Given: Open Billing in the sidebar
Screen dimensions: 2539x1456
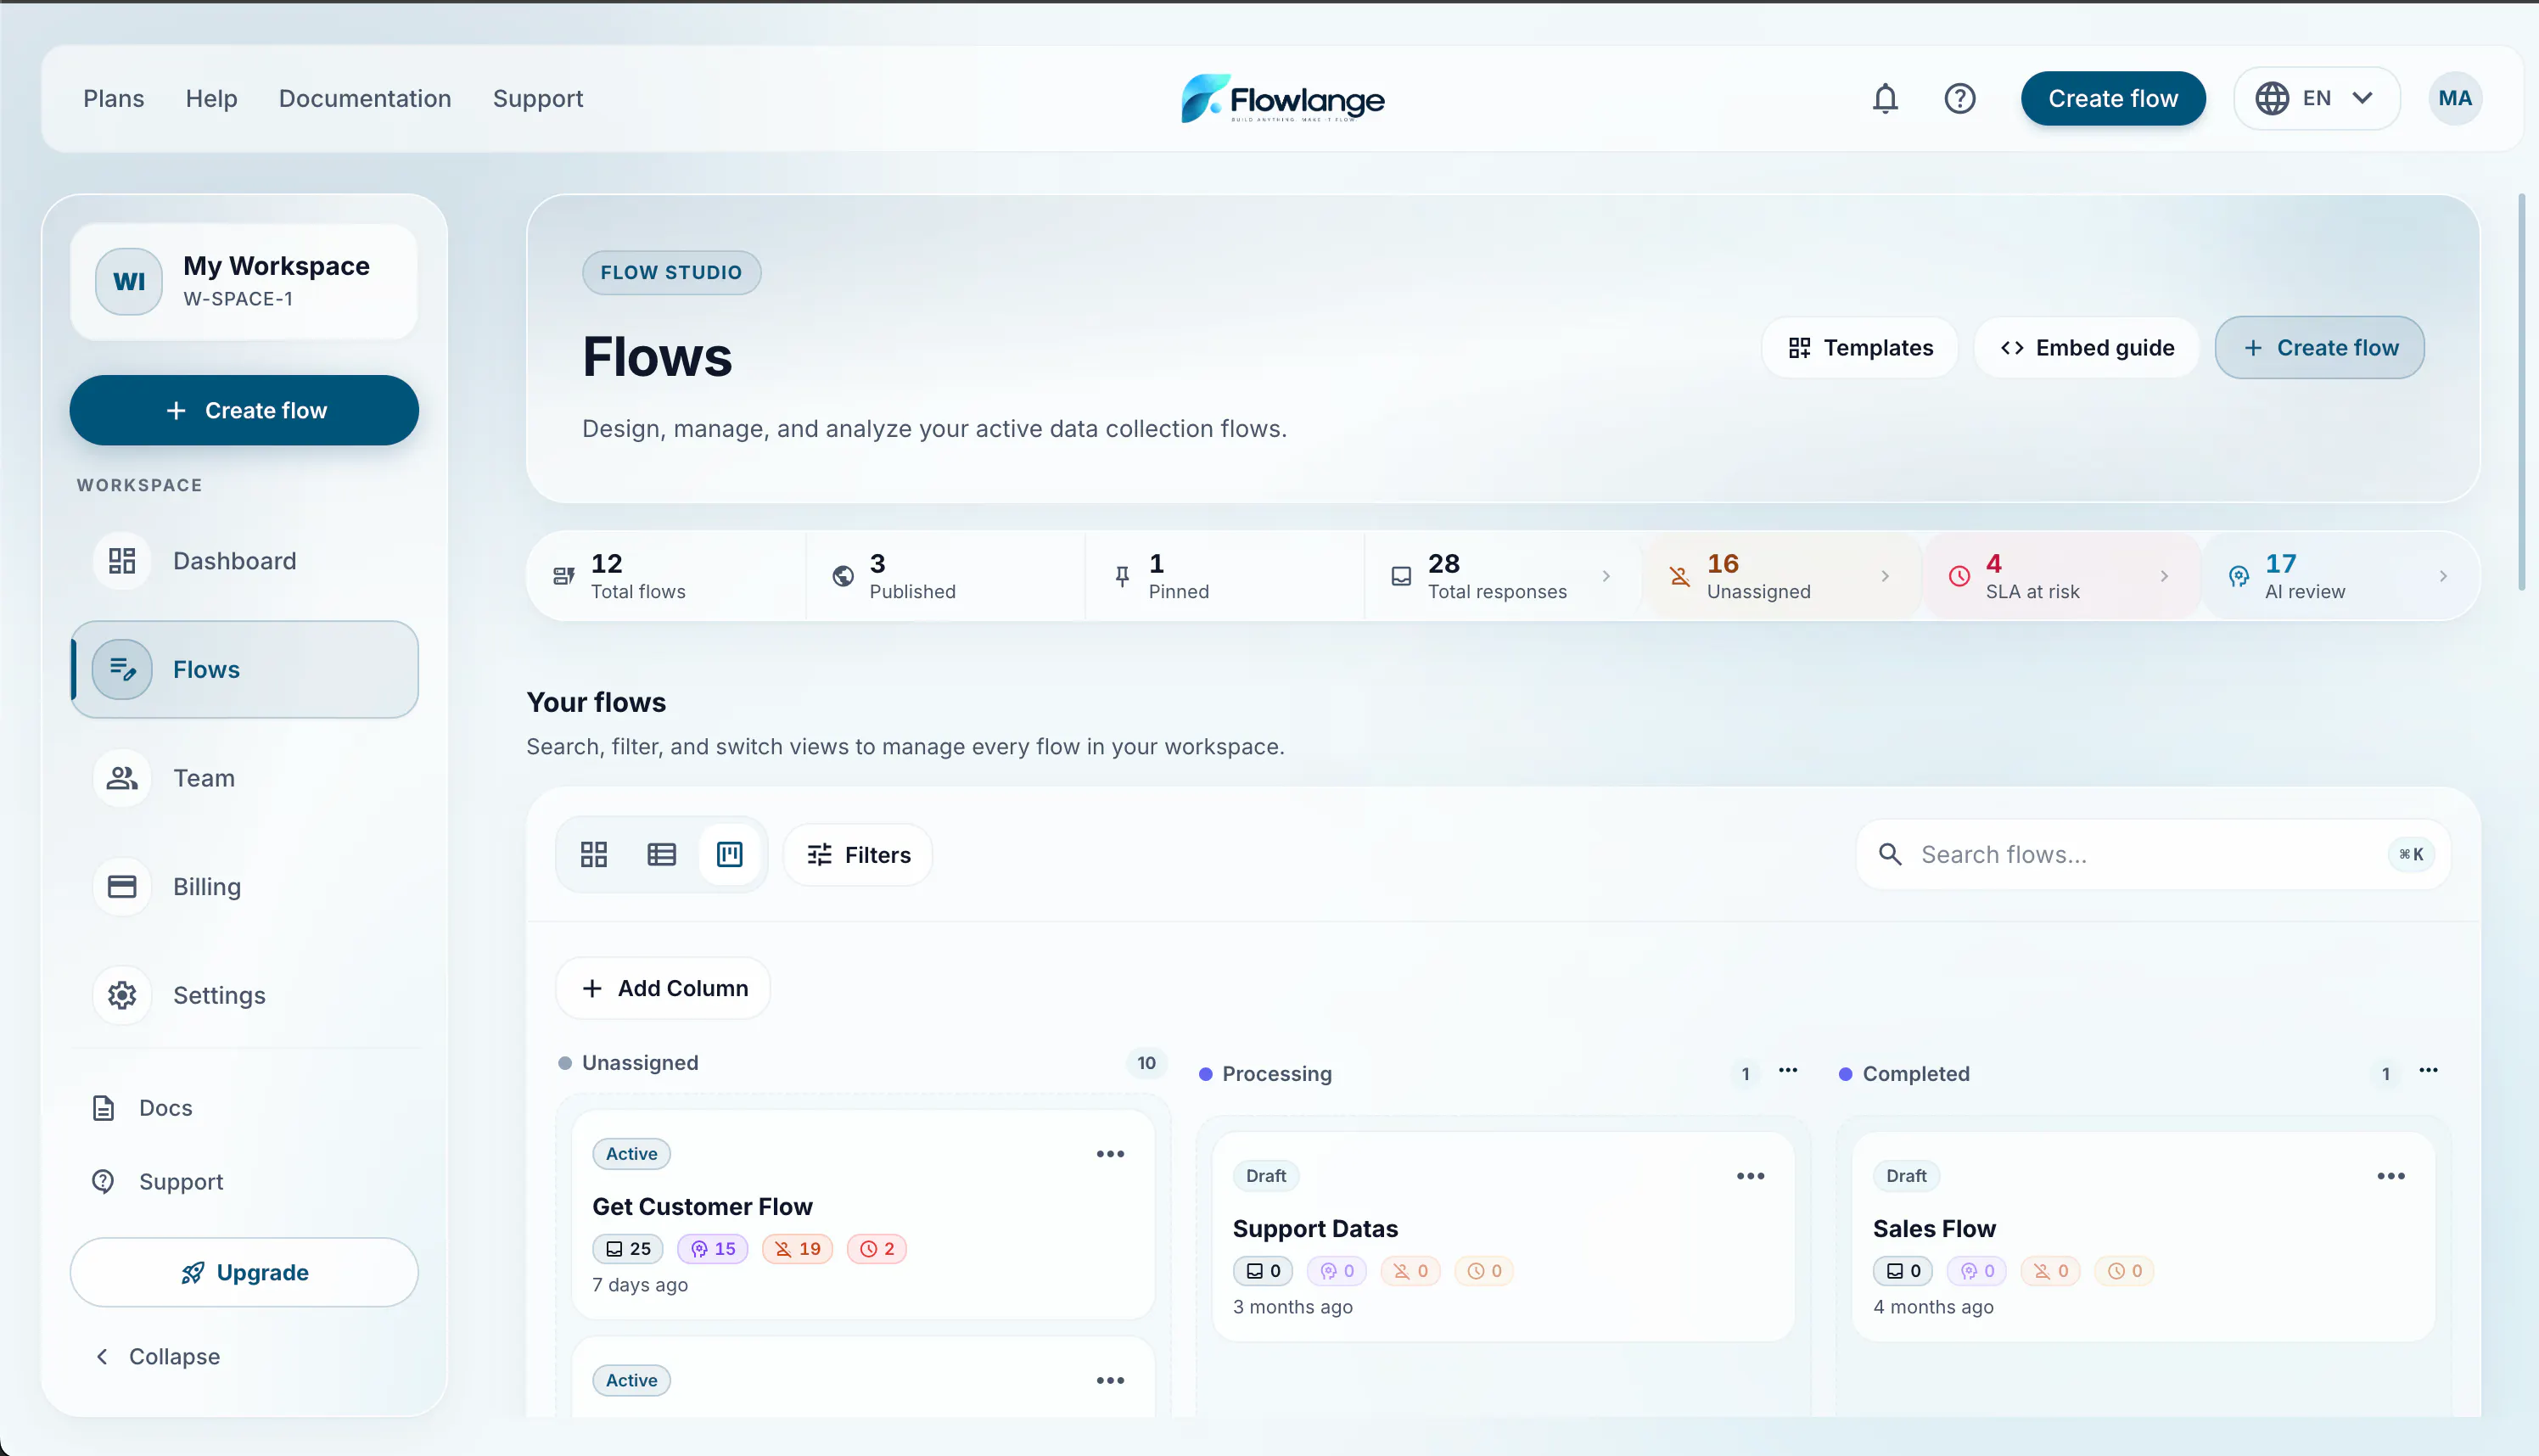Looking at the screenshot, I should tap(244, 886).
